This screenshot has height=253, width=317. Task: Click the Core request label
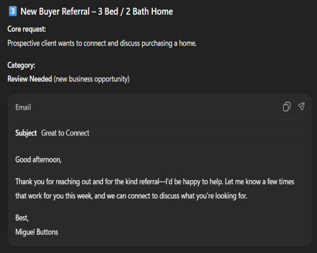pos(27,30)
